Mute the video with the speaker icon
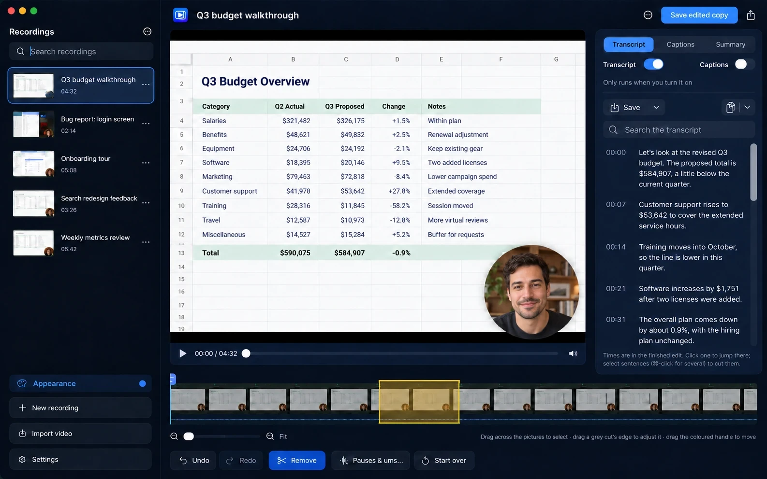 pyautogui.click(x=573, y=353)
